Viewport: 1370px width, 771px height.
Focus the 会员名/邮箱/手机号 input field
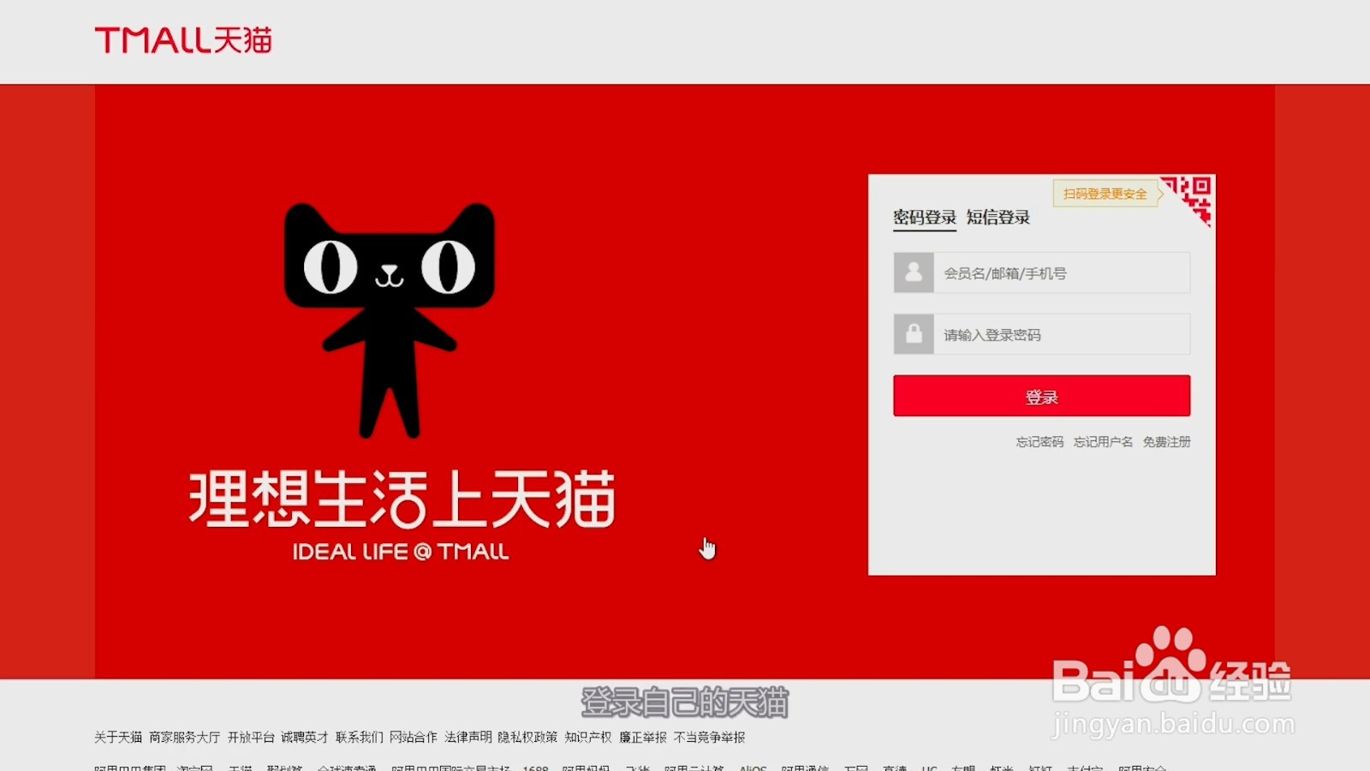1062,272
